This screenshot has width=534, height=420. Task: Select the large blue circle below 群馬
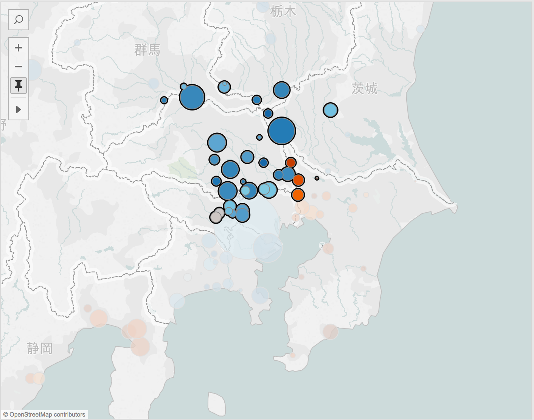click(192, 97)
